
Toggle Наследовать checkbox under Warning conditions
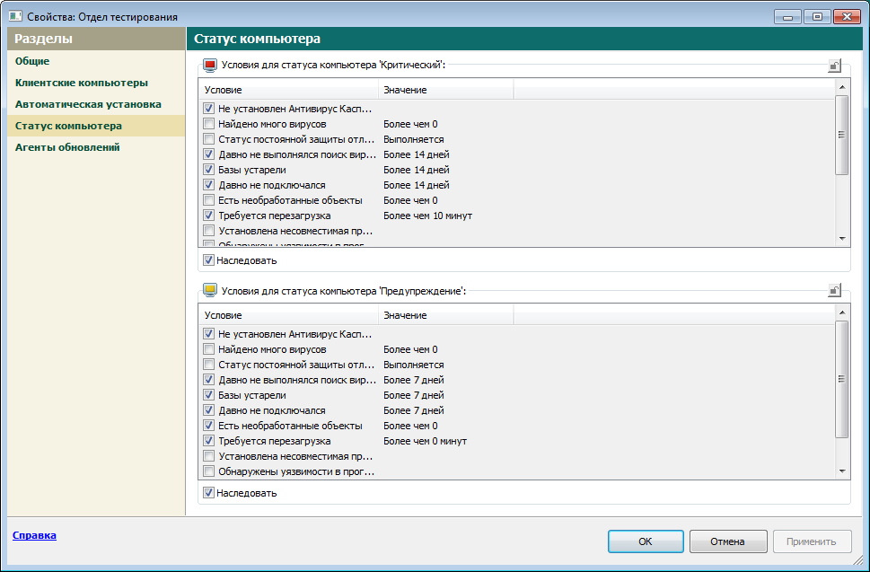(208, 493)
